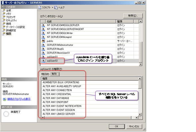Click the OK button
Image resolution: width=196 pixels, height=132 pixels.
[x=117, y=126]
